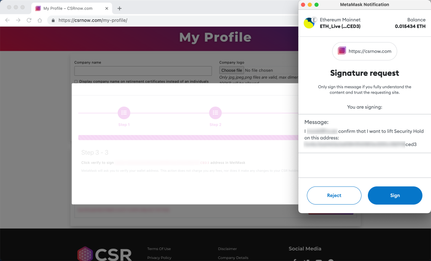Close the My Profile – CSRnow.com tab
This screenshot has width=431, height=261.
[x=106, y=8]
